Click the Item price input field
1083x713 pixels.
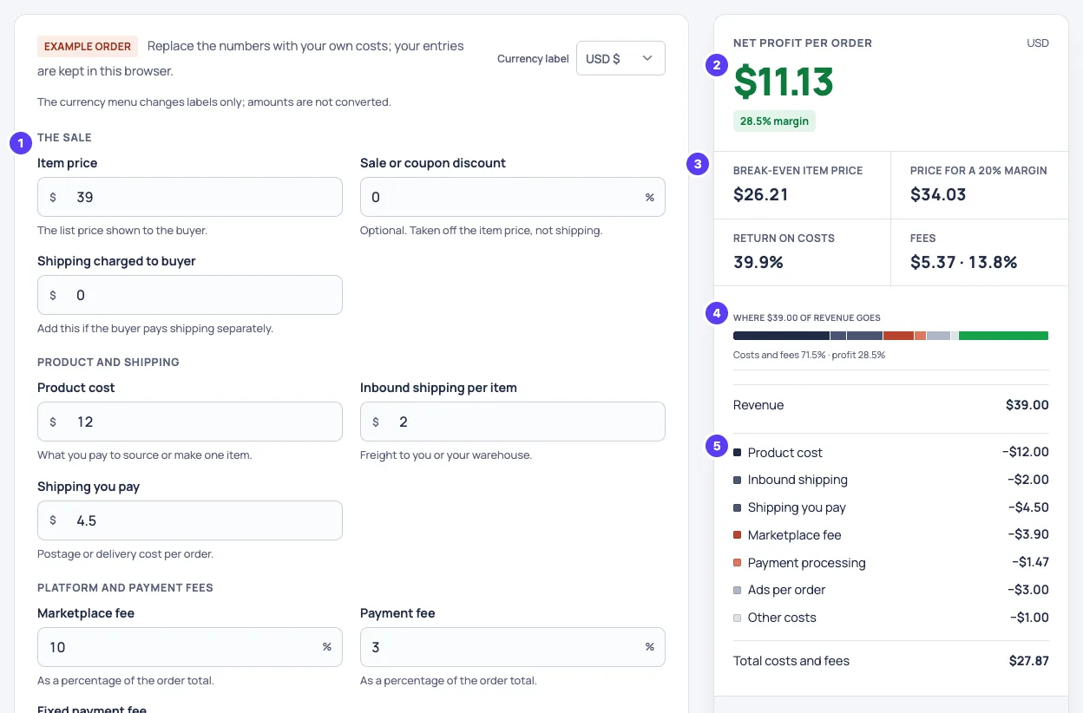(190, 197)
